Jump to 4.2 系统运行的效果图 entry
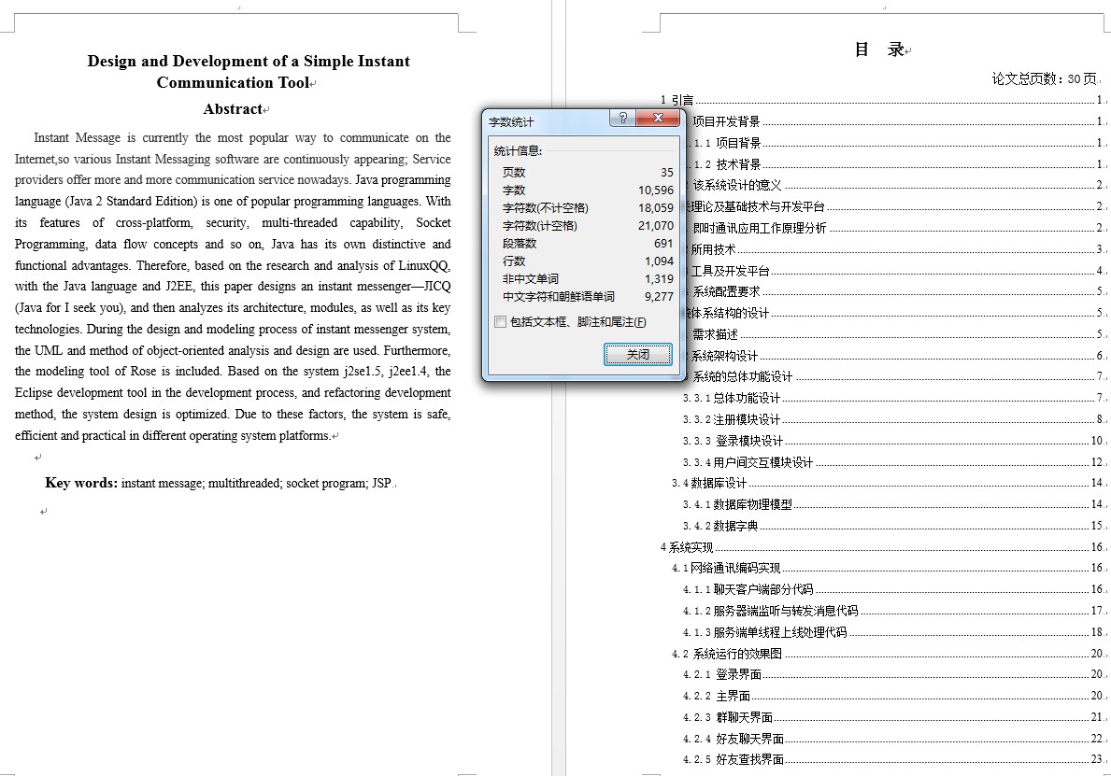The width and height of the screenshot is (1111, 776). (x=887, y=654)
